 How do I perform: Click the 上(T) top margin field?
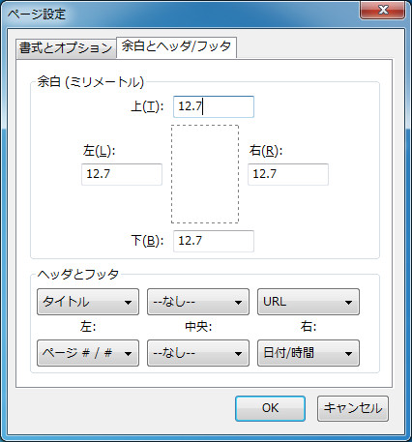pyautogui.click(x=214, y=106)
